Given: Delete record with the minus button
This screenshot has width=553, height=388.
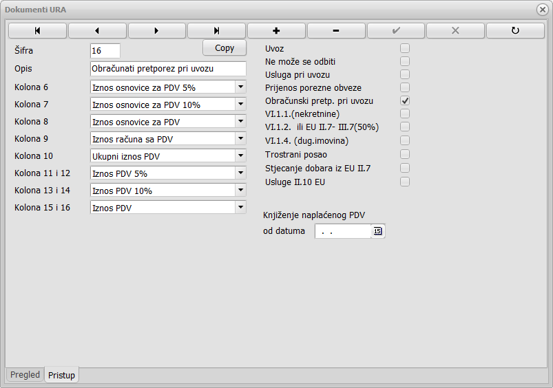Looking at the screenshot, I should pyautogui.click(x=336, y=31).
